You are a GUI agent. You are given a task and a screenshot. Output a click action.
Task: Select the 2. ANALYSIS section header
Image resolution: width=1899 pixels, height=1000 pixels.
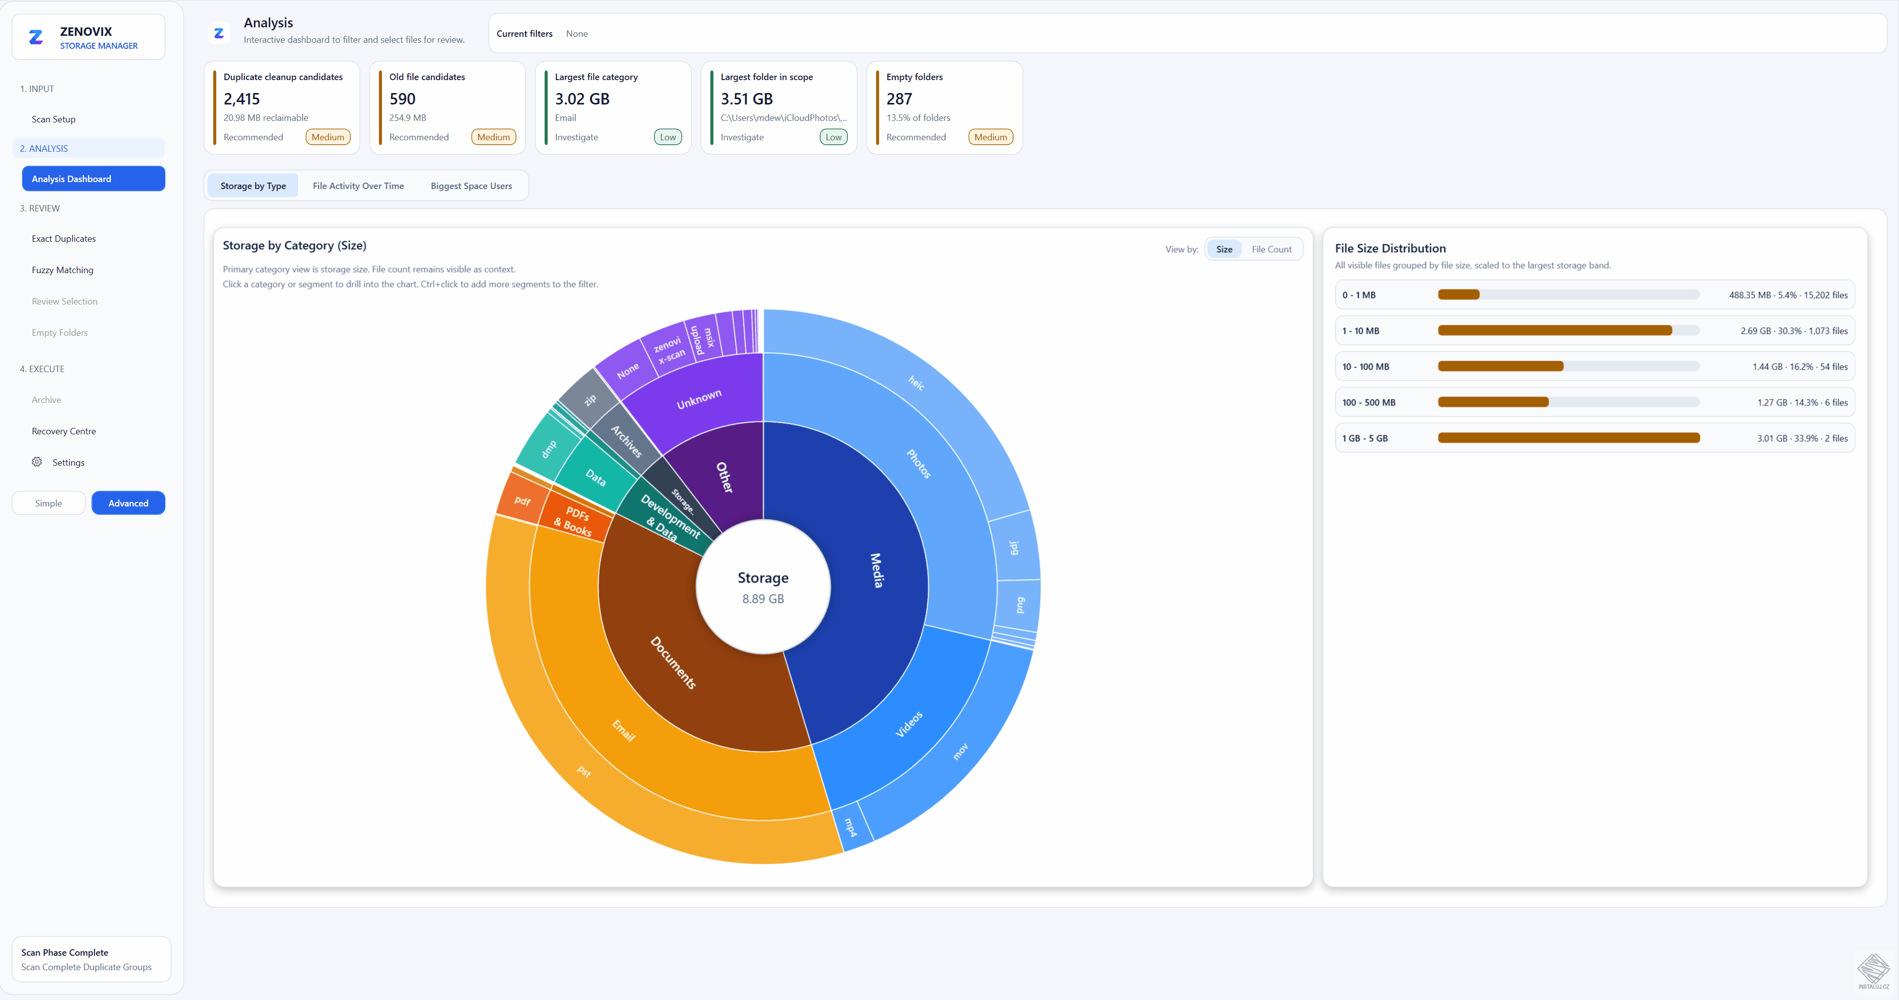(x=89, y=148)
